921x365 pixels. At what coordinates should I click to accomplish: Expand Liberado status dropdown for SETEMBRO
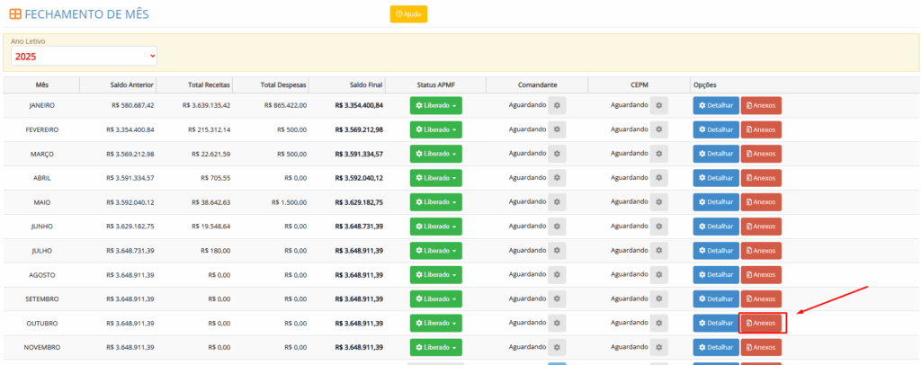tap(435, 298)
